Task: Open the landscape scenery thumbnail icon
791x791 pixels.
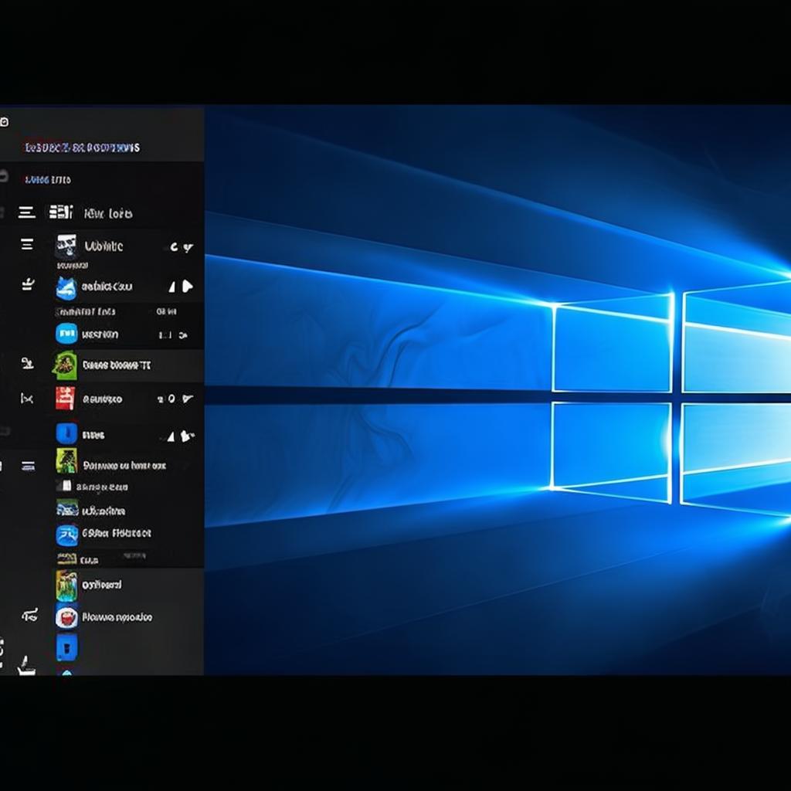Action: [x=67, y=508]
